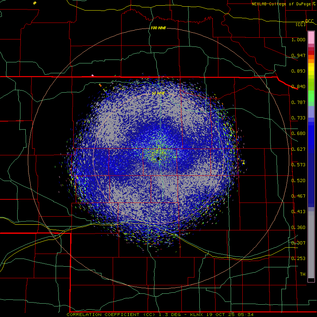Click the 0.307 legend value
Image resolution: width=317 pixels, height=317 pixels.
click(x=298, y=243)
